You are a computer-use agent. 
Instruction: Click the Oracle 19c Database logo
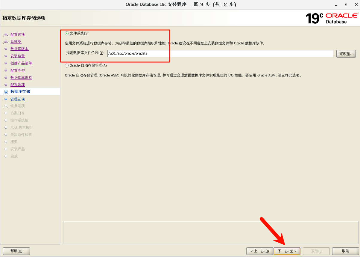tap(332, 18)
